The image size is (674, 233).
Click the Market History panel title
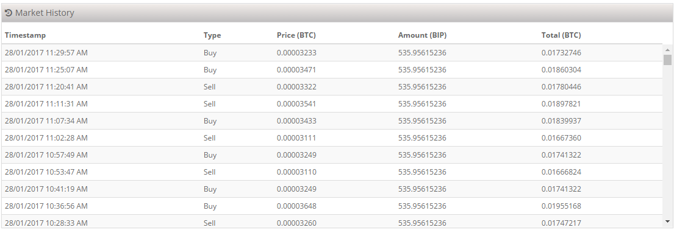pyautogui.click(x=45, y=13)
